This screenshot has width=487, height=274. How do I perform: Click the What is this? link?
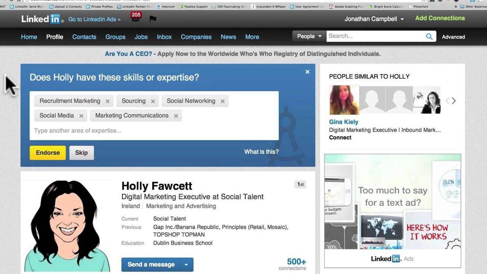tap(261, 152)
